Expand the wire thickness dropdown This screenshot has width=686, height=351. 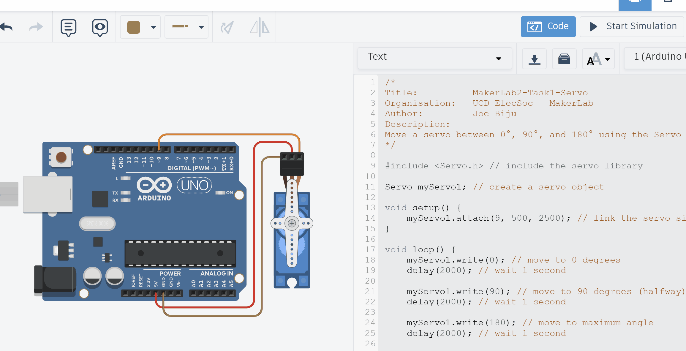point(186,26)
